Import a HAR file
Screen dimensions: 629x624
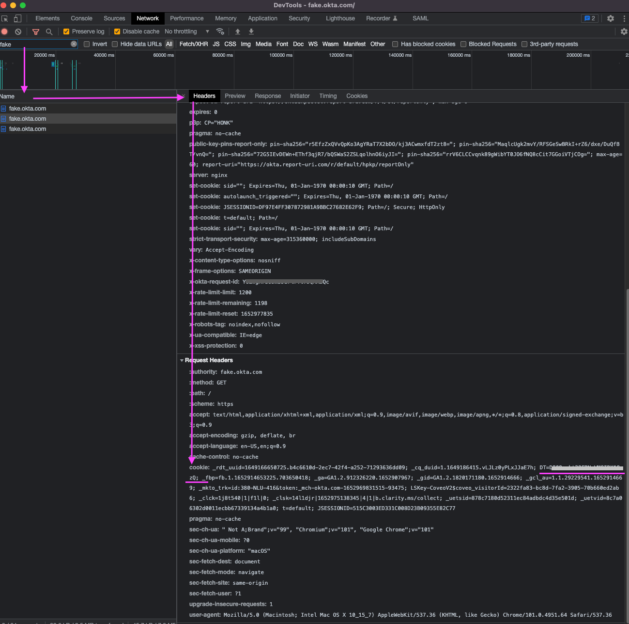point(237,31)
